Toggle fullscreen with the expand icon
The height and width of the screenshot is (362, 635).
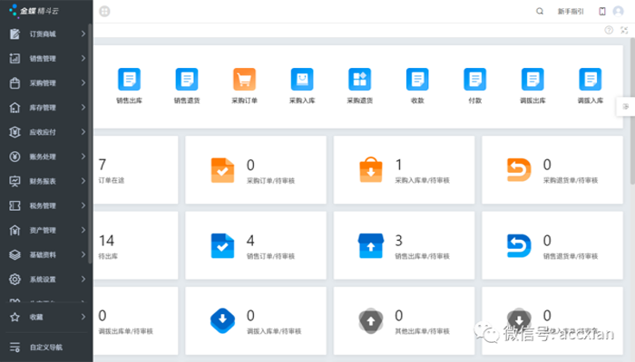[623, 30]
